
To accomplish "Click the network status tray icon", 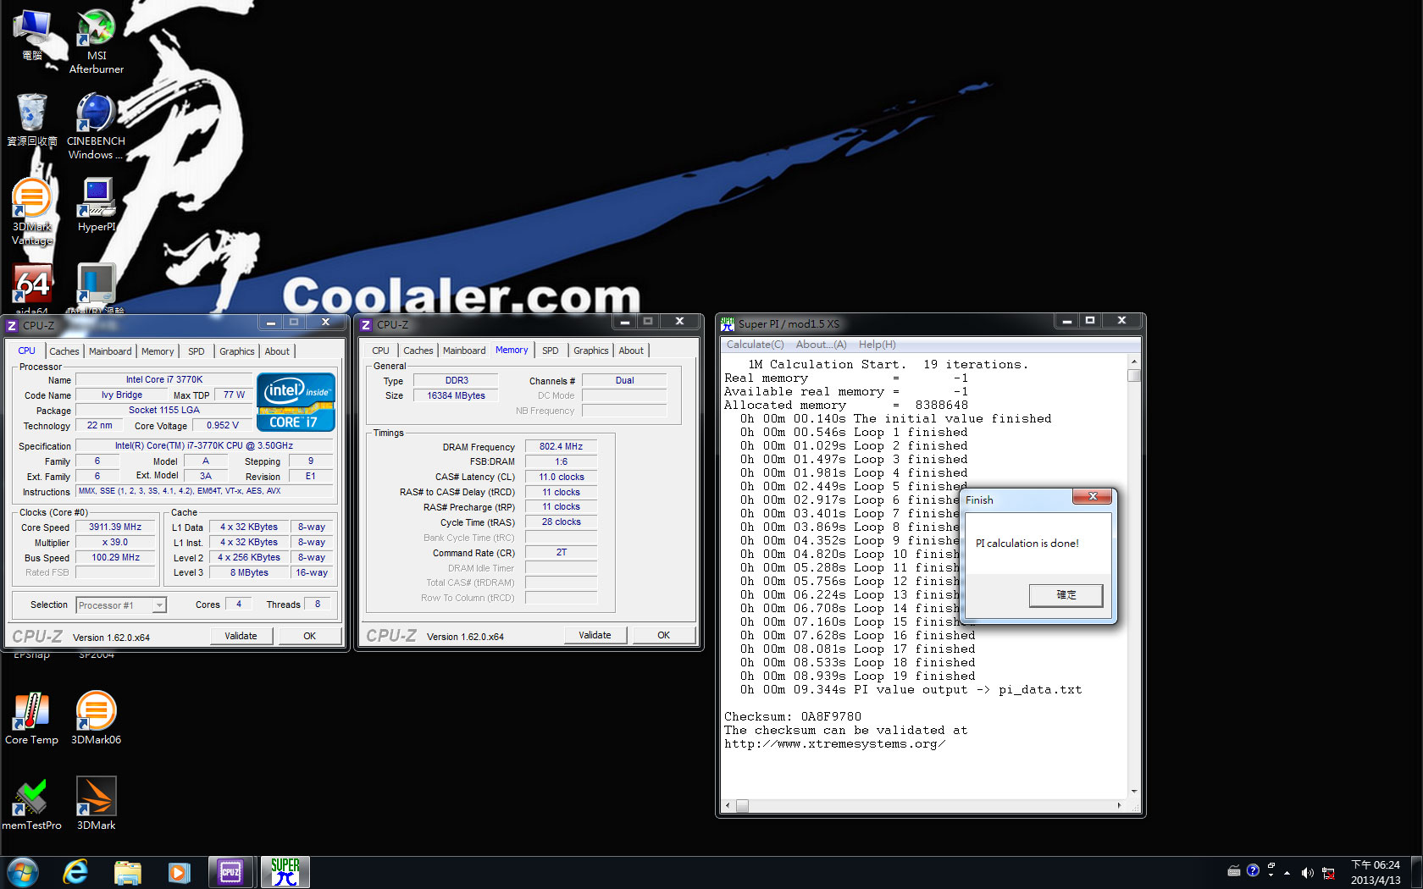I will tap(1328, 873).
